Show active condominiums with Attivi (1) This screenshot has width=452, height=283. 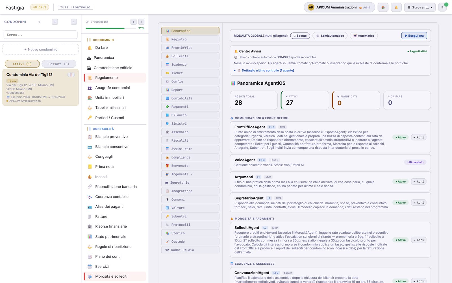point(22,64)
